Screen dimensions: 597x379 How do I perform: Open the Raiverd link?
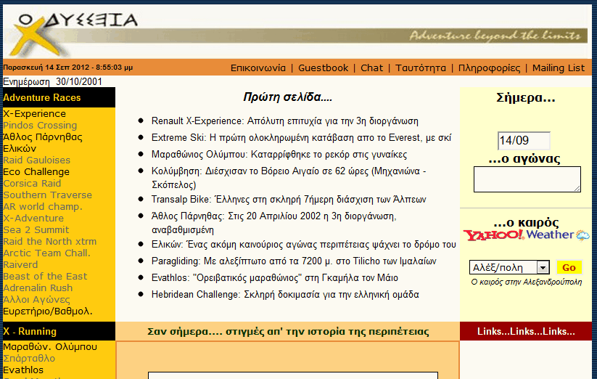click(20, 265)
